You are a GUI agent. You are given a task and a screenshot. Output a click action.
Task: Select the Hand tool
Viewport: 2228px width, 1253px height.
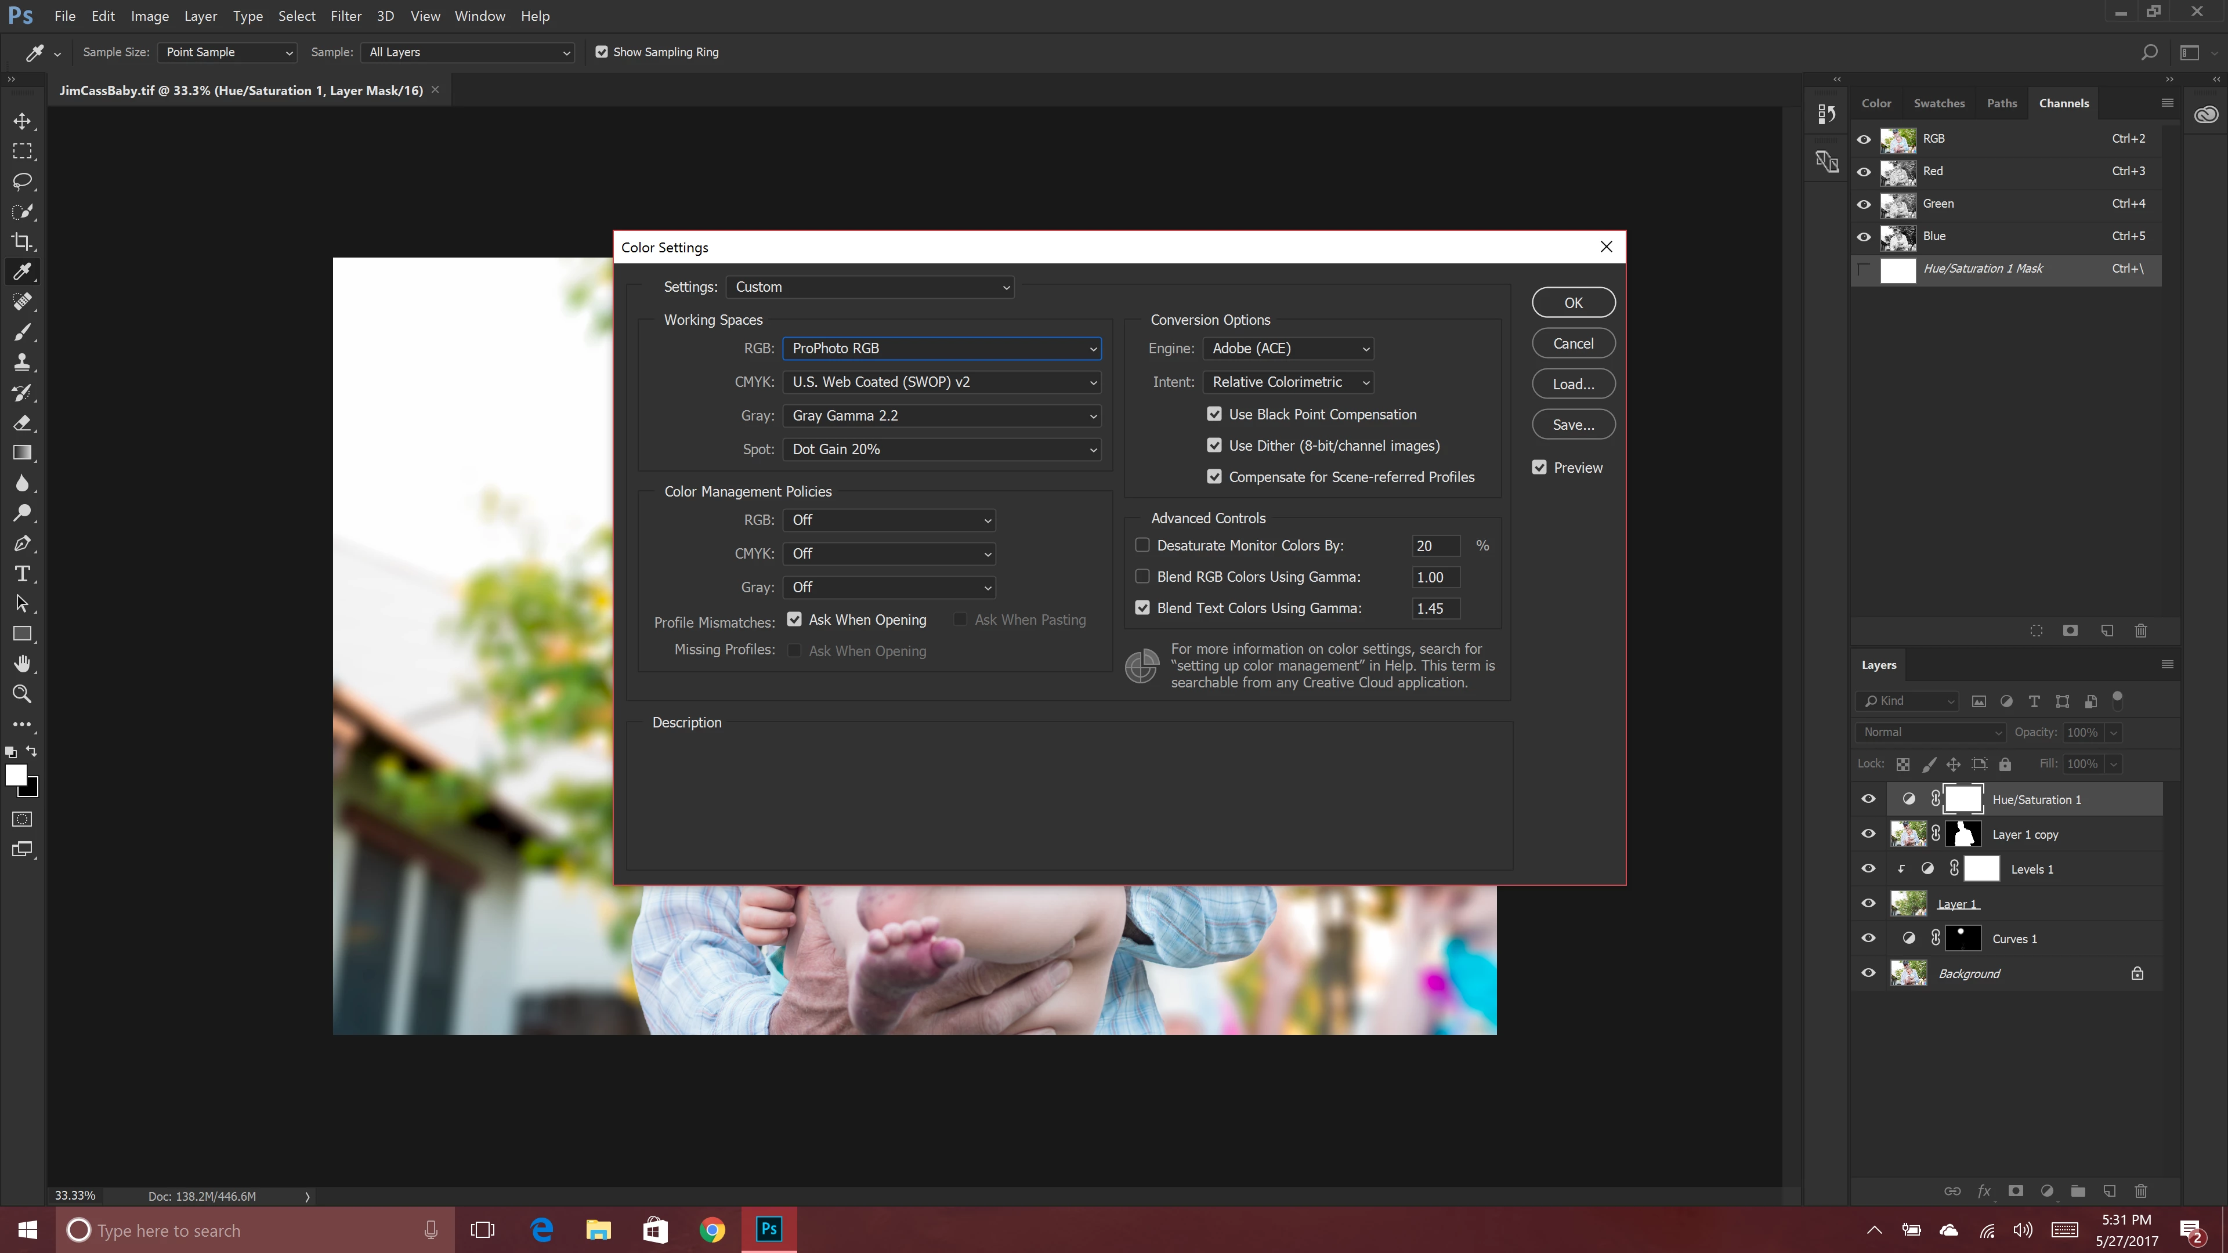coord(23,663)
